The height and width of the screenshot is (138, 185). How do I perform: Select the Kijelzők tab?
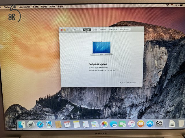(87, 30)
